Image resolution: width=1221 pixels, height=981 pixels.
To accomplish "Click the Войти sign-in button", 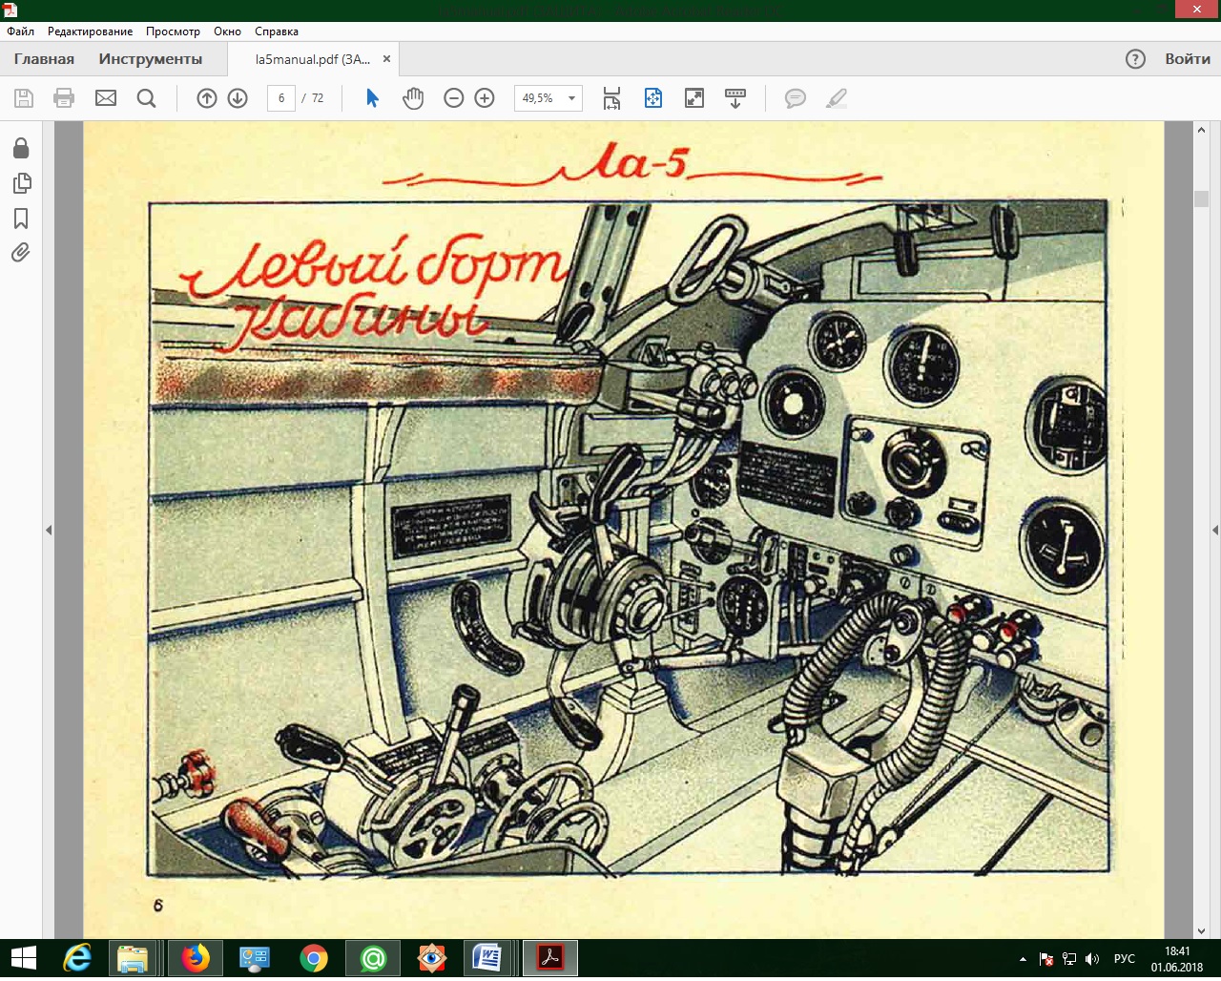I will (1187, 59).
